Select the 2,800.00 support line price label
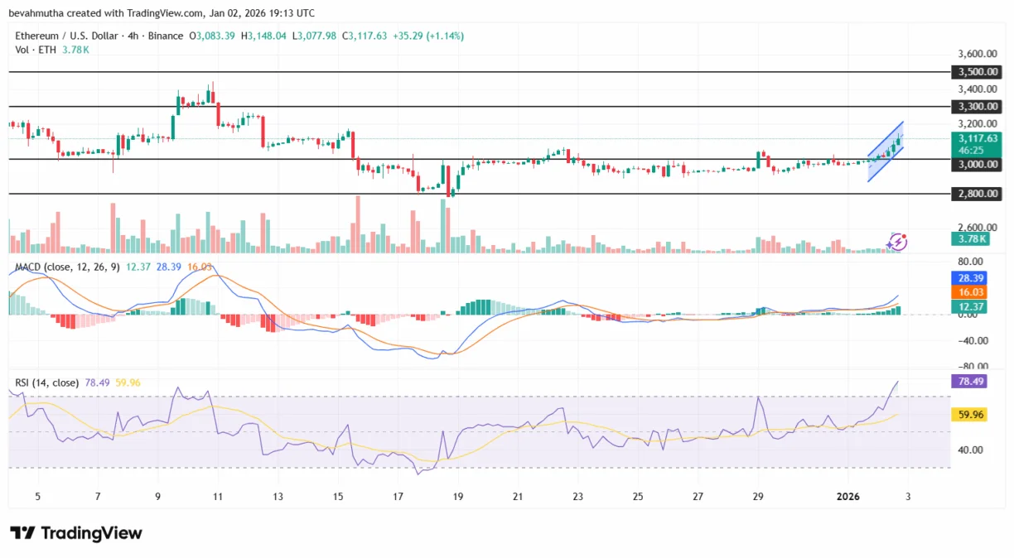The image size is (1014, 558). [978, 194]
